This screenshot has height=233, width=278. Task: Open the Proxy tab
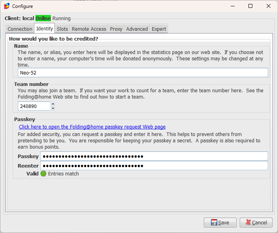[116, 29]
